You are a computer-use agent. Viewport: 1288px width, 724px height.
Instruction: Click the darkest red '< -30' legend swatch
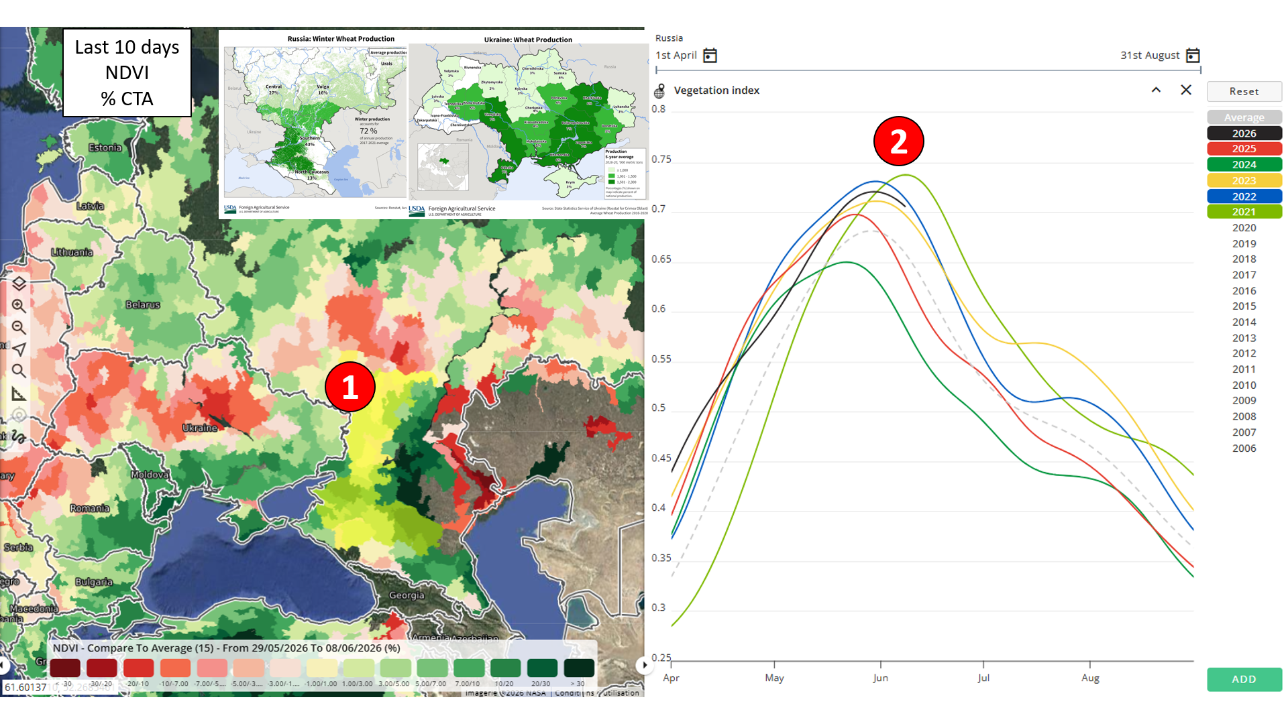tap(65, 668)
